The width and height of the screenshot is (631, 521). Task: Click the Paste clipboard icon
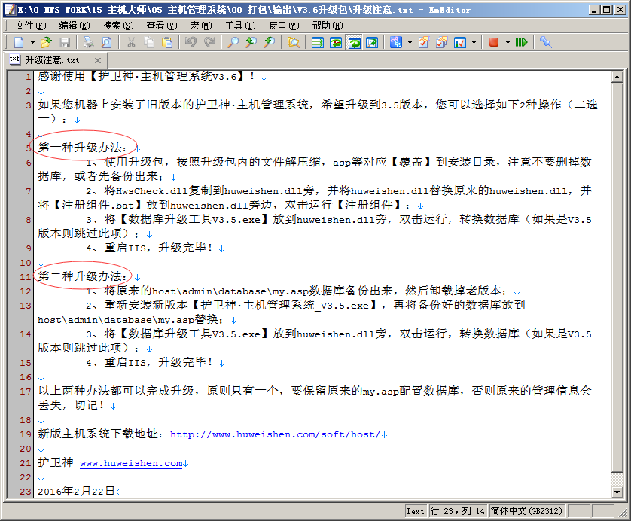(x=167, y=42)
